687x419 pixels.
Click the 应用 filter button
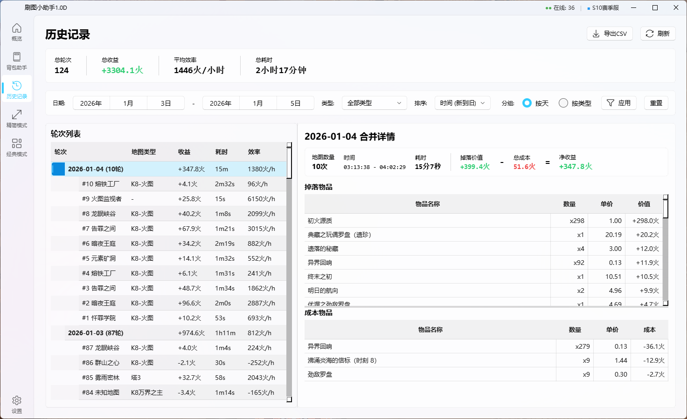tap(618, 103)
